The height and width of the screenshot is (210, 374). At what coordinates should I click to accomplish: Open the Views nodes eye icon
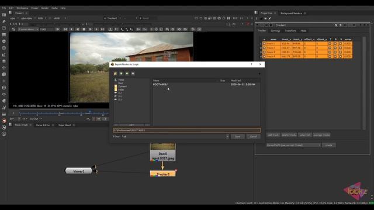coord(4,94)
